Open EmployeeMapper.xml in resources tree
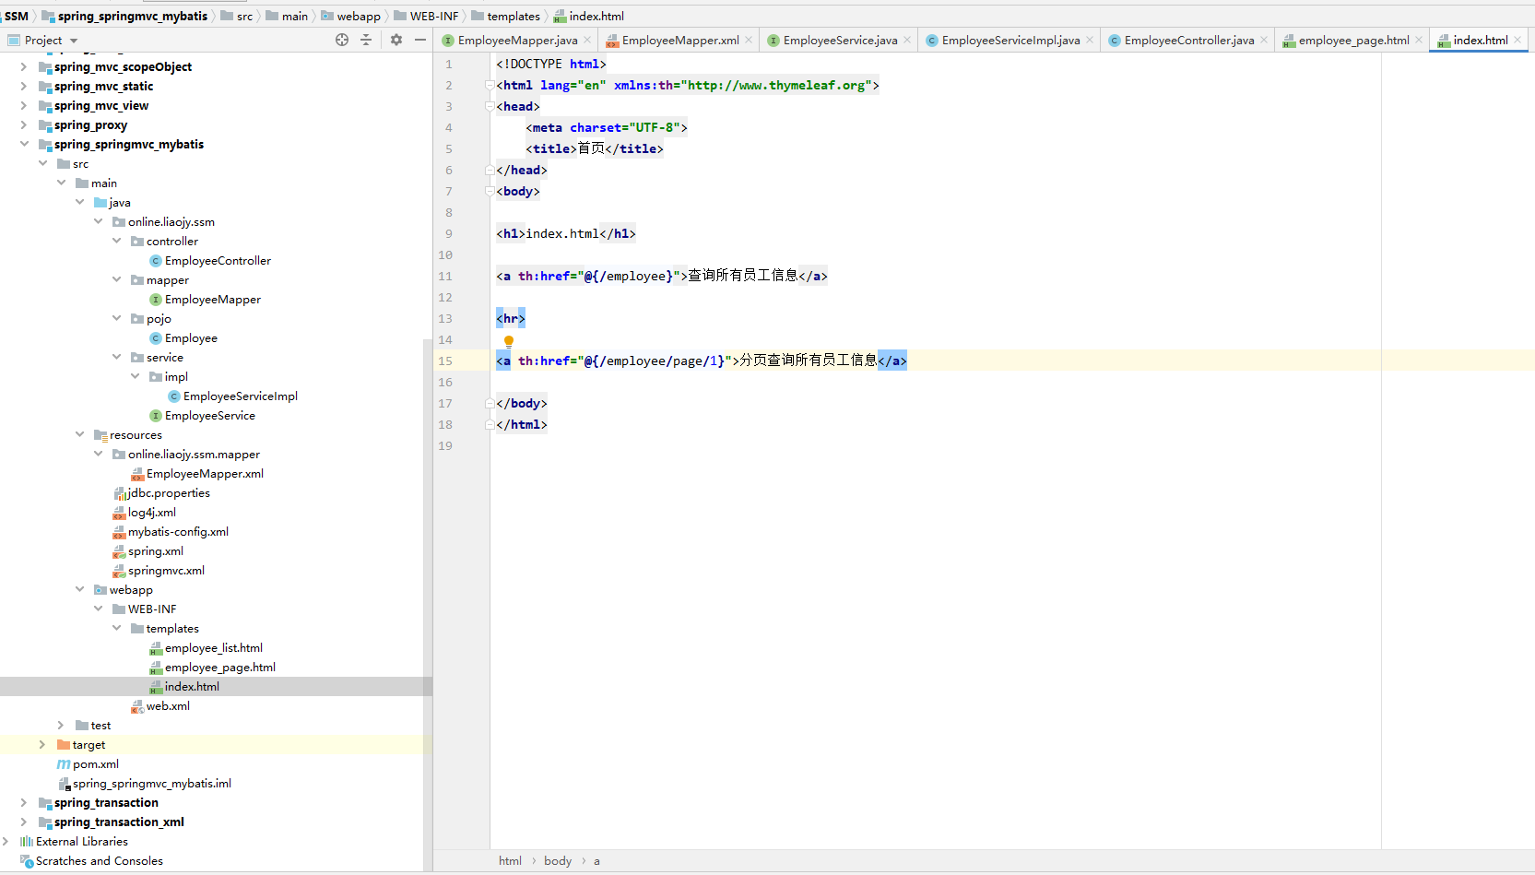 point(205,474)
